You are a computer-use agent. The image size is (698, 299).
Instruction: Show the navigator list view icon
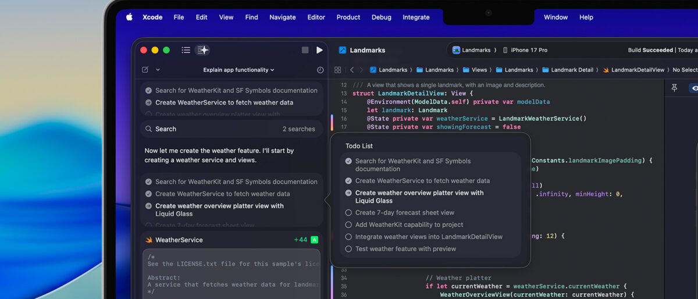pos(186,50)
